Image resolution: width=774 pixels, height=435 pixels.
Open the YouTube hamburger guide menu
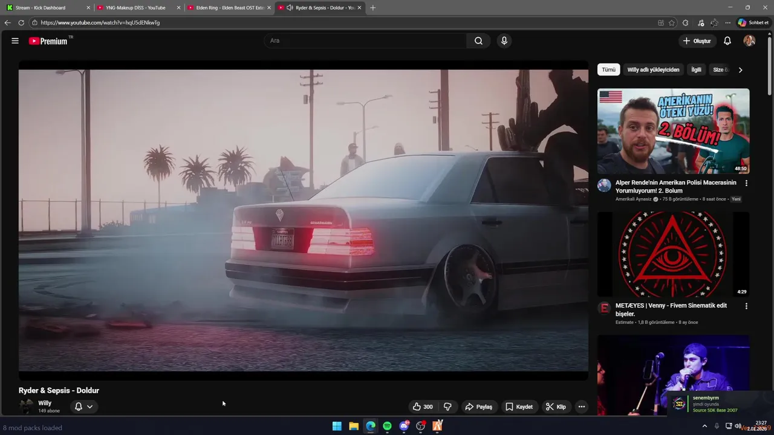[x=15, y=41]
